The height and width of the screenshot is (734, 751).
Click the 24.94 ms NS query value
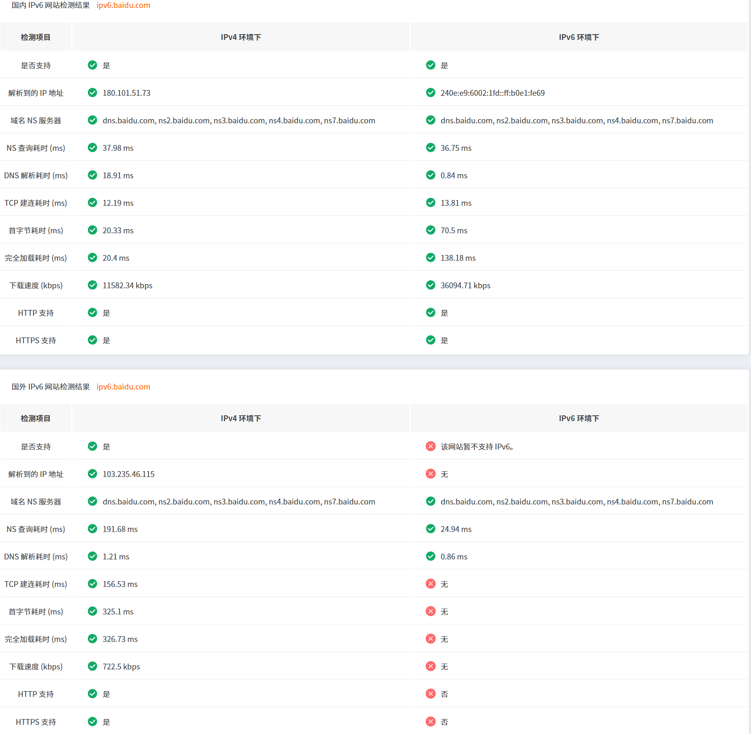point(456,529)
